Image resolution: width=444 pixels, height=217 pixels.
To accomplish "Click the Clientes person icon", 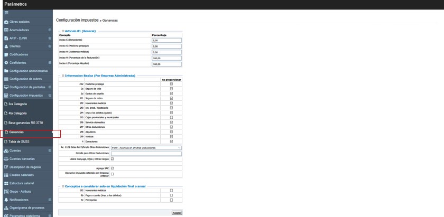I will click(x=6, y=46).
